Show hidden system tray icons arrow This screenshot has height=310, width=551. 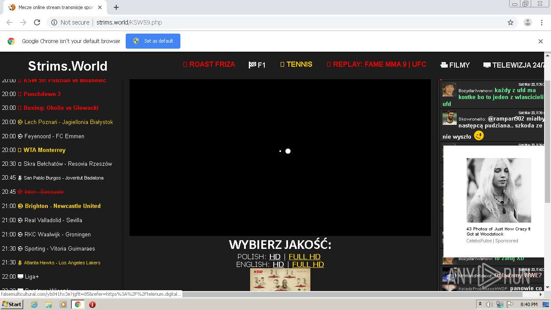tap(480, 304)
